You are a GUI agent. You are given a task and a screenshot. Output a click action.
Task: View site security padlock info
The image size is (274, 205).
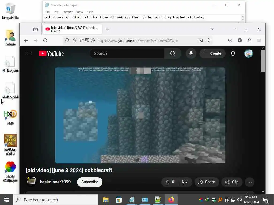click(x=74, y=41)
